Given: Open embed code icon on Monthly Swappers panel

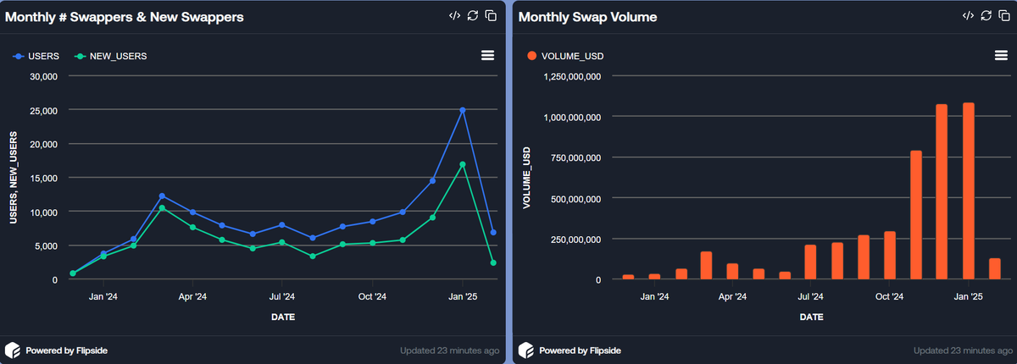Looking at the screenshot, I should point(455,16).
